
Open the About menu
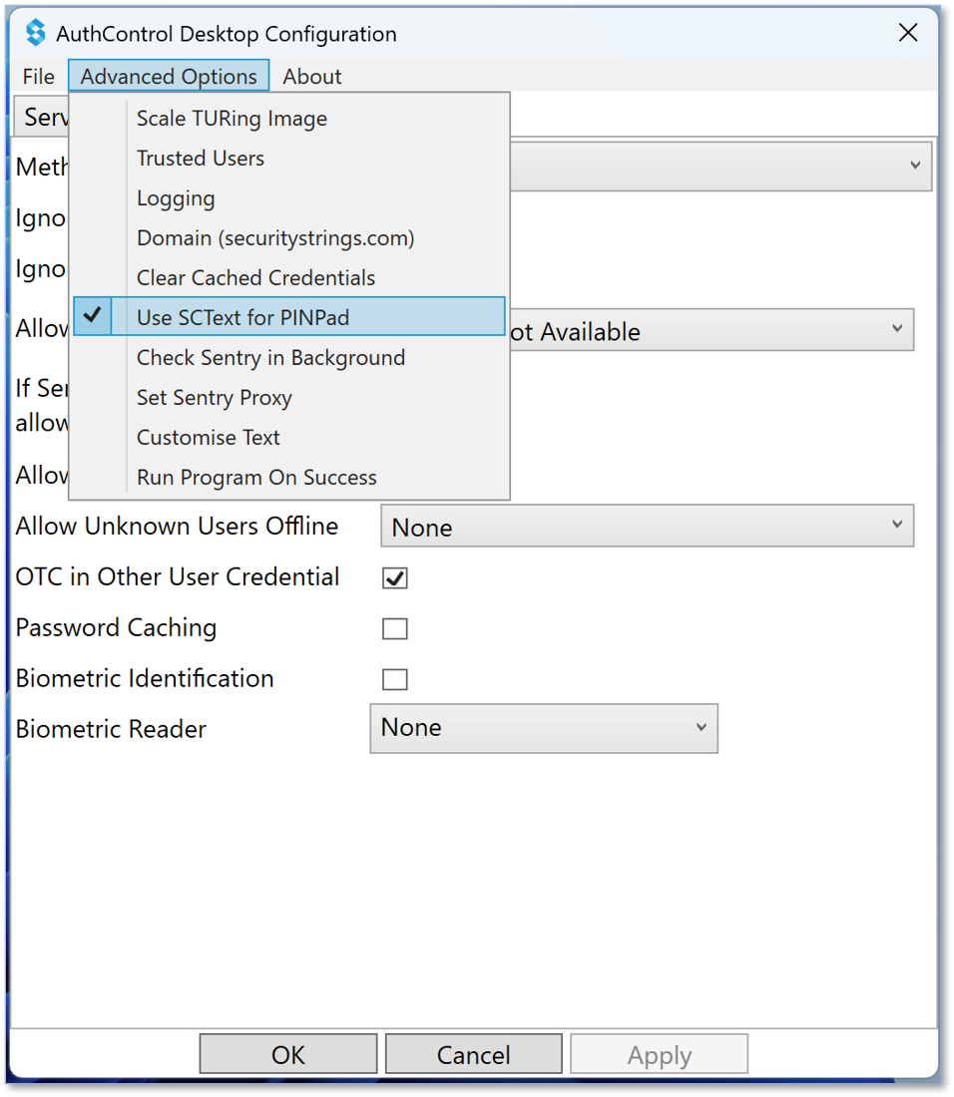(312, 76)
